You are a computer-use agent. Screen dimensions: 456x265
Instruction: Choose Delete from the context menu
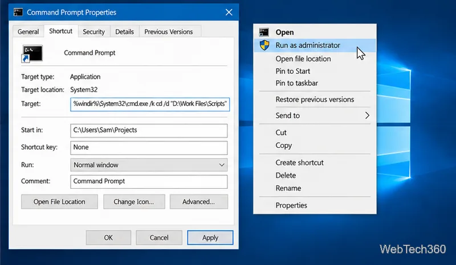coord(315,175)
